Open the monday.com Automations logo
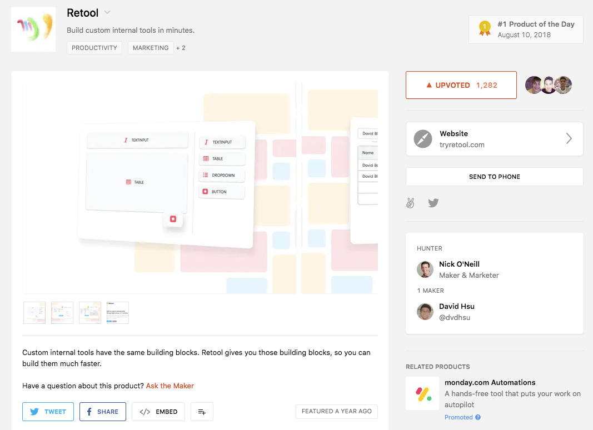The width and height of the screenshot is (593, 430). (x=422, y=393)
